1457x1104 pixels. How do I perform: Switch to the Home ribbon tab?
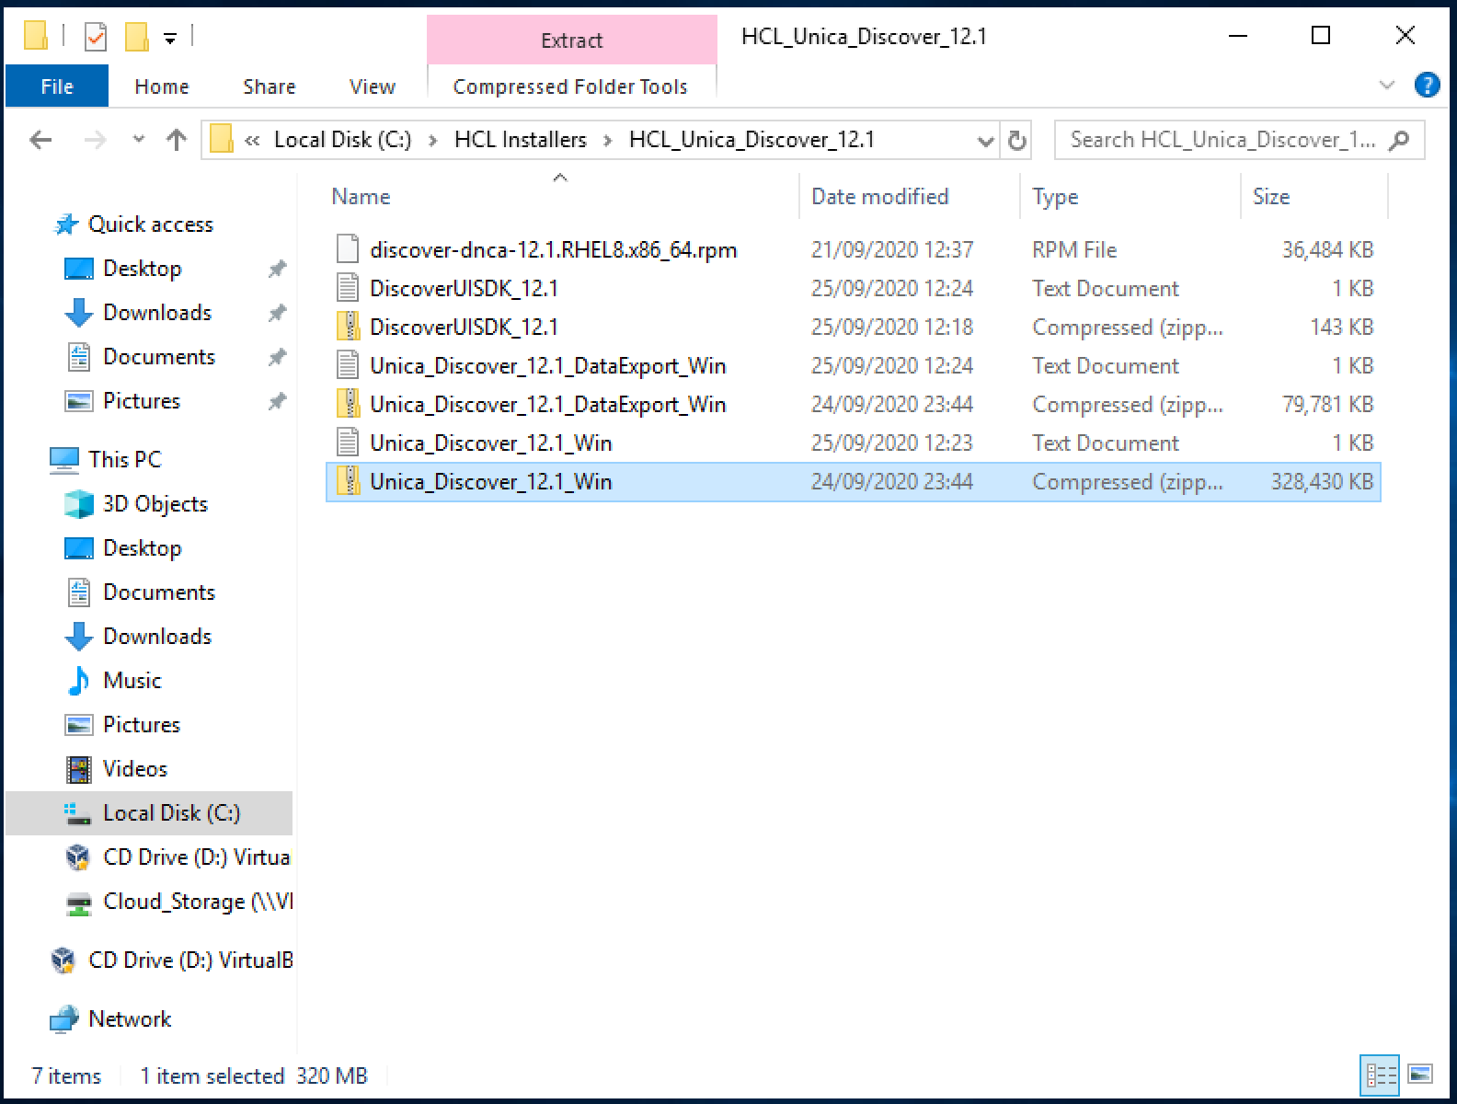162,86
